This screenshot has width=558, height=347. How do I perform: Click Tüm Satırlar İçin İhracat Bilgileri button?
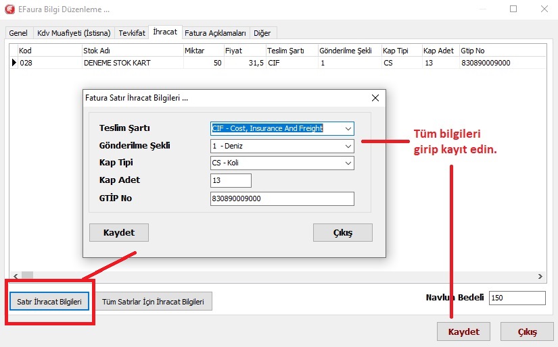(x=154, y=302)
